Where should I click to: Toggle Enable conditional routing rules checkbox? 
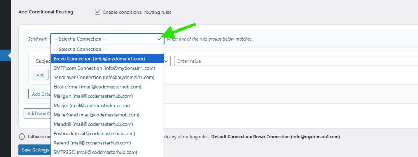(x=98, y=12)
